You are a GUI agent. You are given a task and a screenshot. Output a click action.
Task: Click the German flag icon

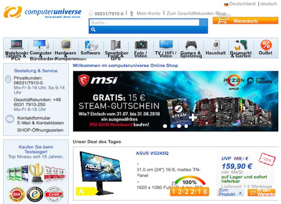click(x=226, y=4)
